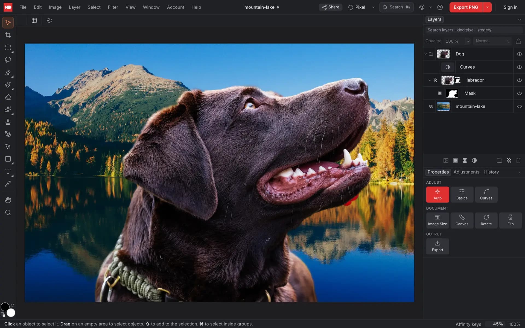
Task: Switch to the History tab
Action: tap(491, 172)
